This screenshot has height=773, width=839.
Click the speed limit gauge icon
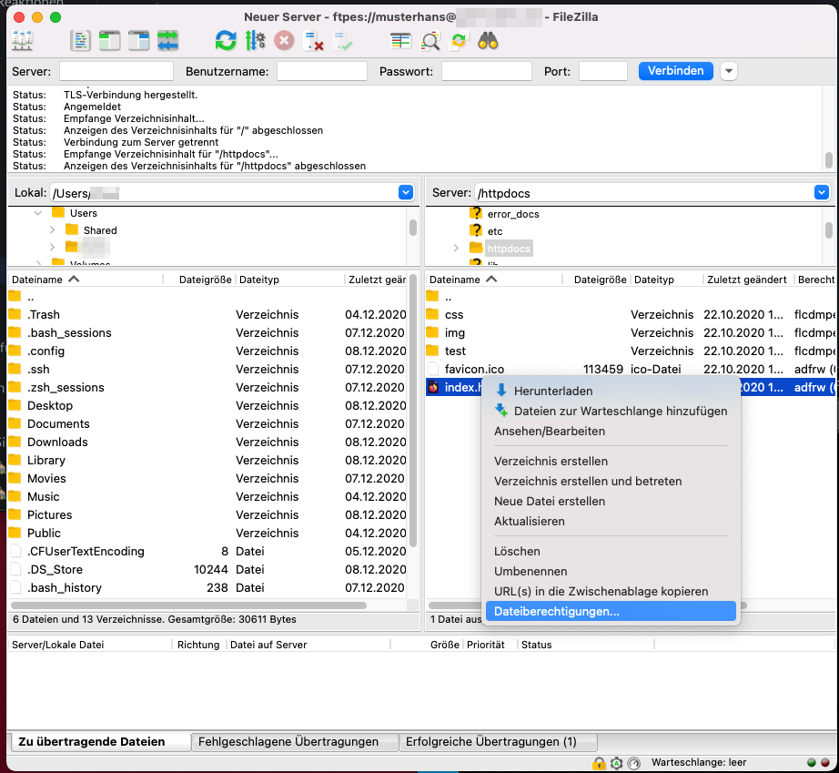pos(634,763)
